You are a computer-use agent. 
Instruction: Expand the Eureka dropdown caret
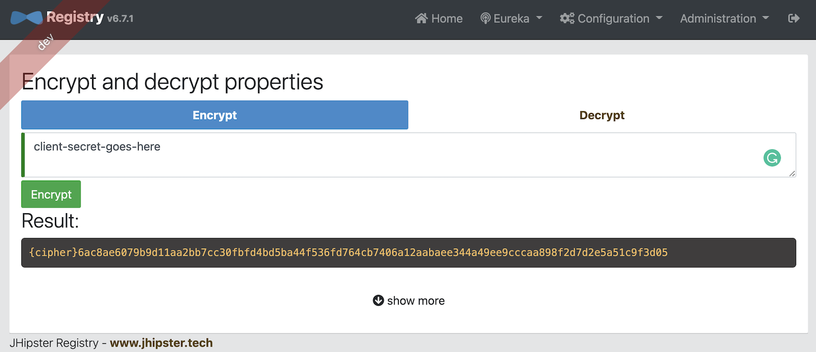[x=539, y=18]
